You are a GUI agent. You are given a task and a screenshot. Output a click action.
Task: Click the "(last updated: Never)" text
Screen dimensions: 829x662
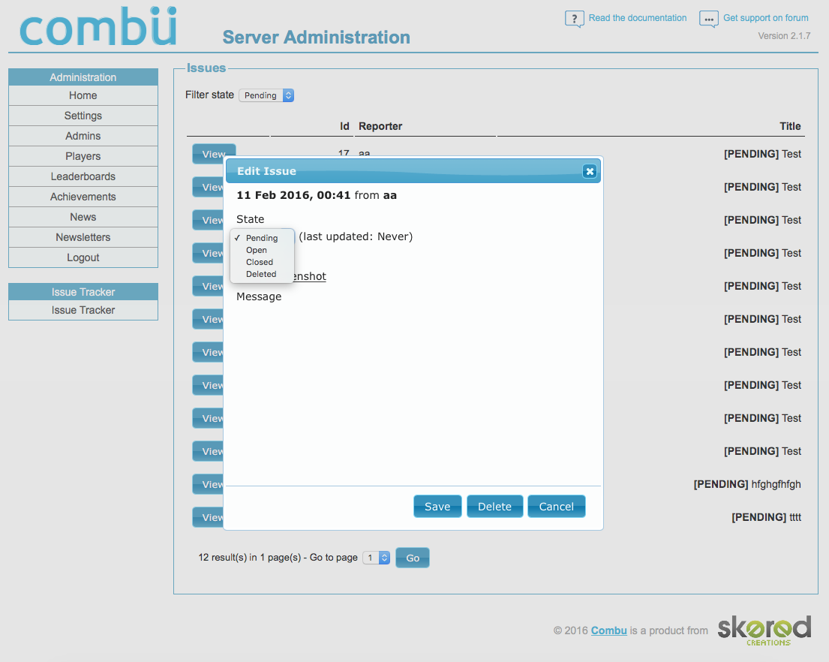click(356, 236)
